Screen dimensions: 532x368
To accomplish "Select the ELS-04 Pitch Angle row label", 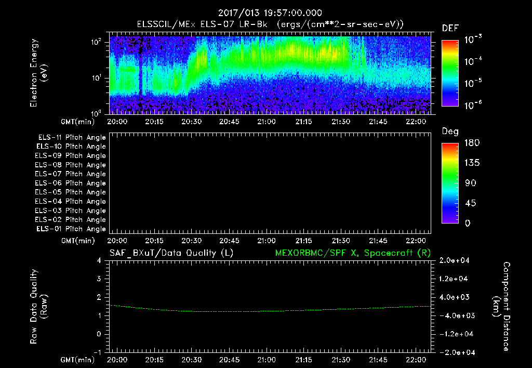I will [71, 201].
